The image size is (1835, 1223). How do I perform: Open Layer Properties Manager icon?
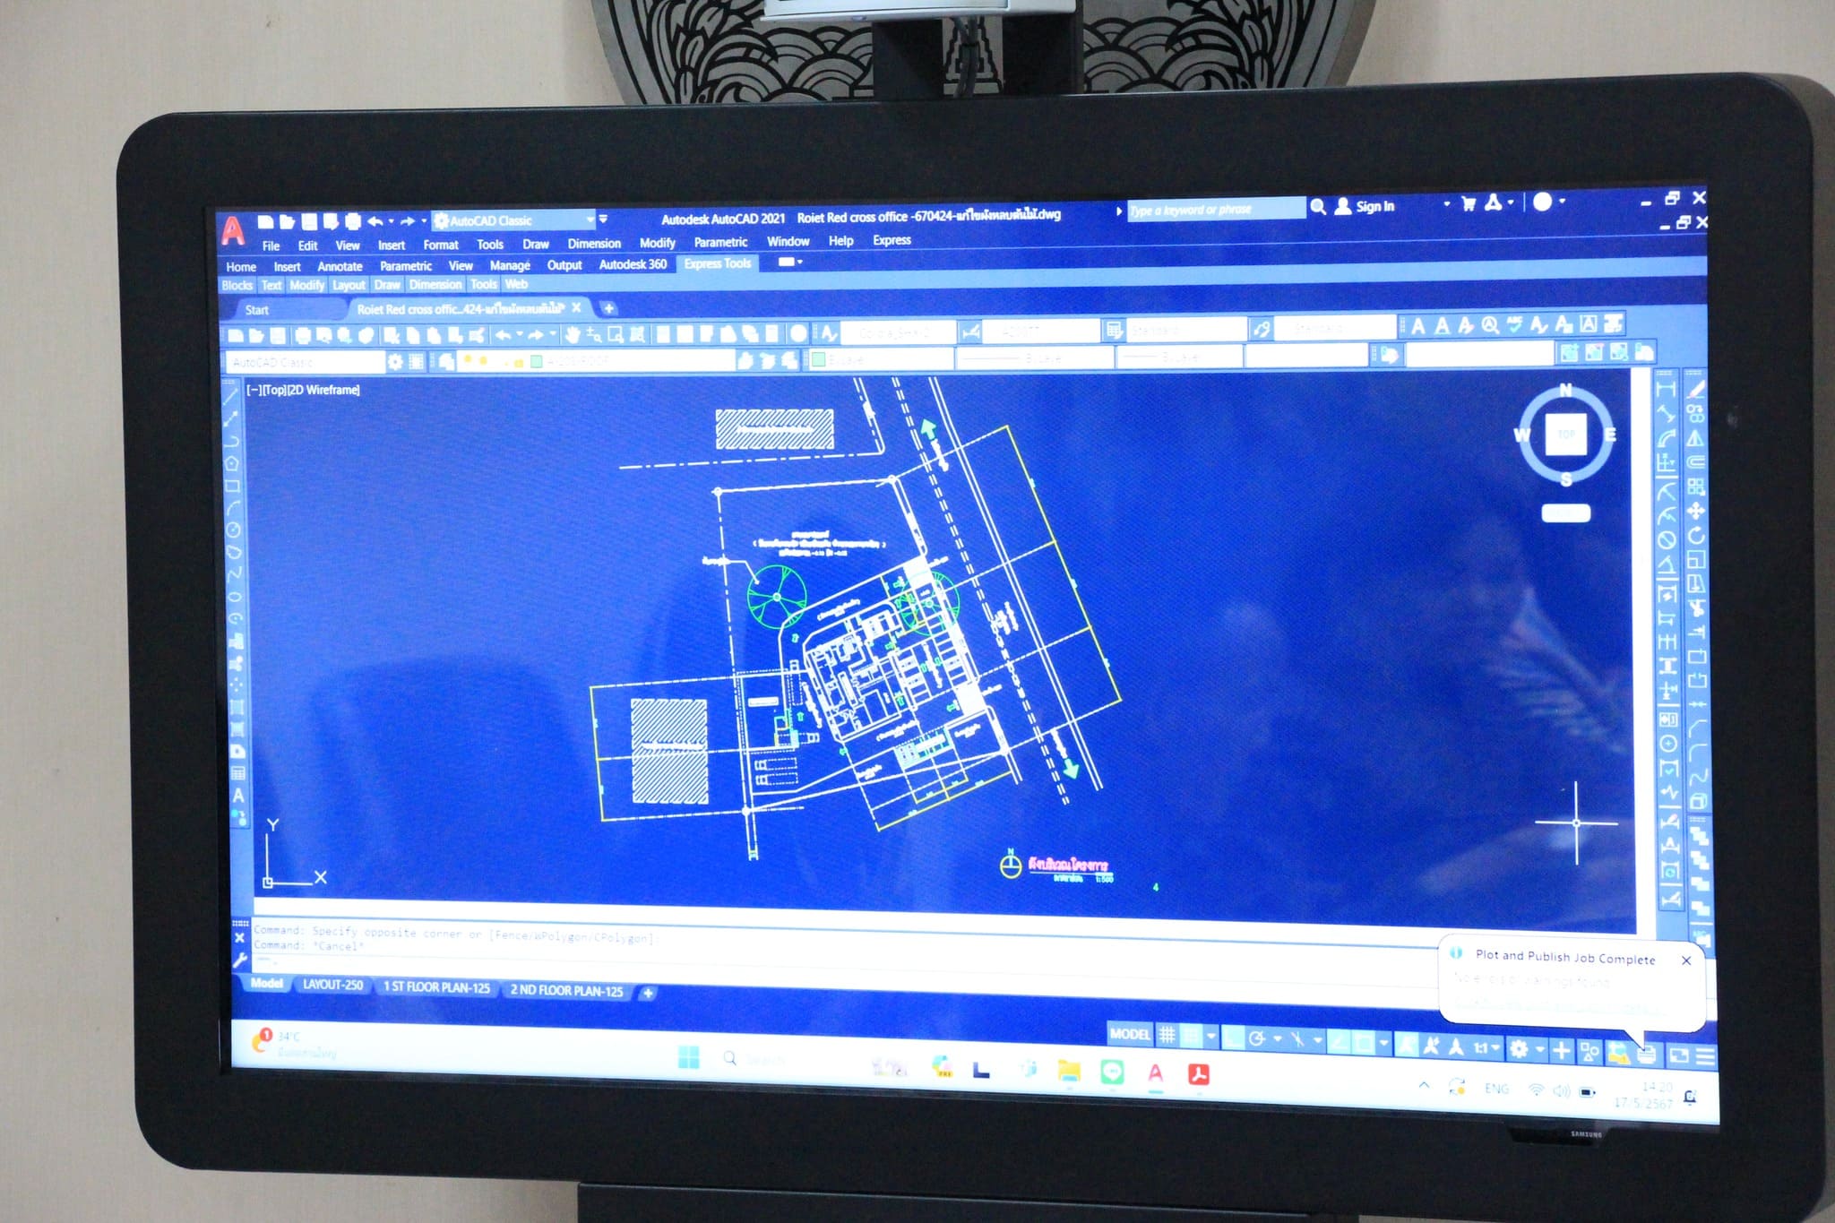pyautogui.click(x=446, y=361)
